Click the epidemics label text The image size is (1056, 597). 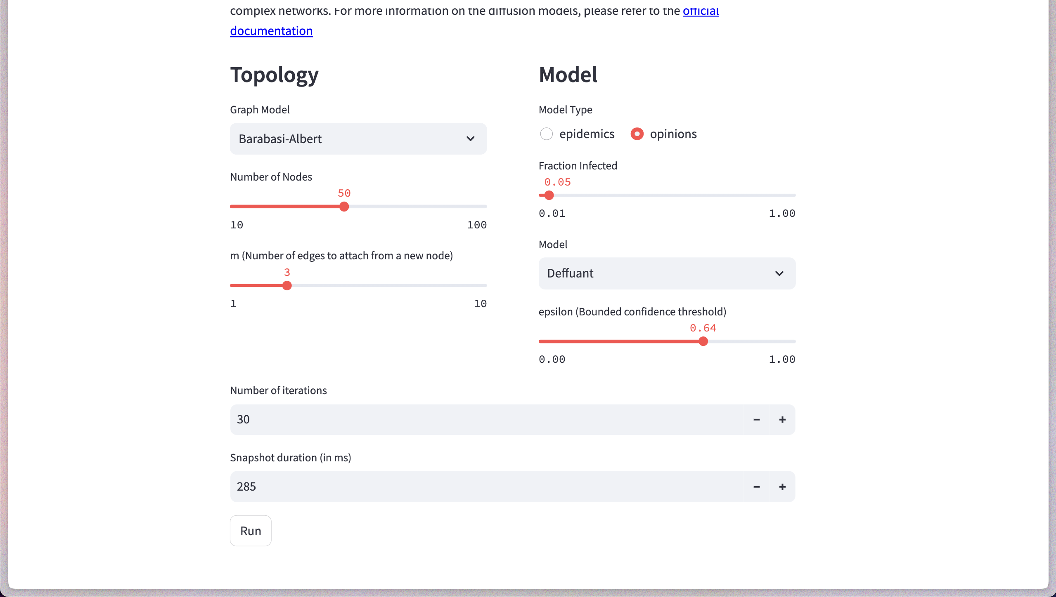[587, 134]
